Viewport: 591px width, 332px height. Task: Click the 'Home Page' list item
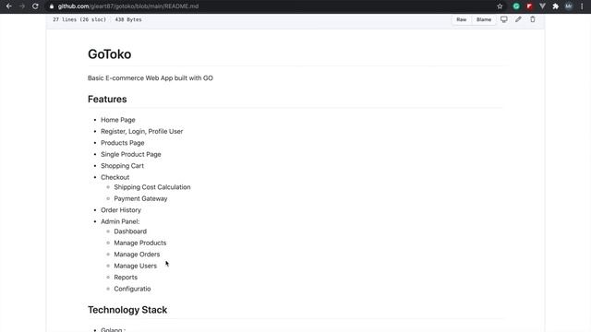pos(118,120)
